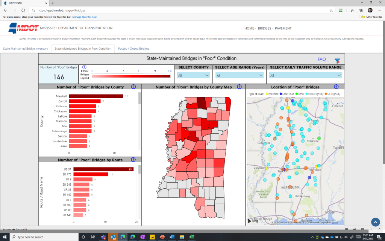Select the Marshall county bar in chart
The height and width of the screenshot is (241, 385).
coord(98,96)
